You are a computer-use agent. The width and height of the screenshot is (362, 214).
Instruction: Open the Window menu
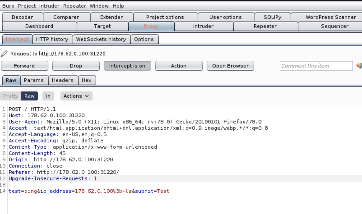[99, 6]
